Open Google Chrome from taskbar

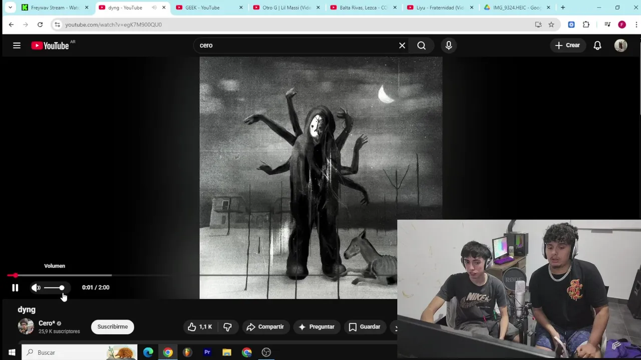[168, 352]
